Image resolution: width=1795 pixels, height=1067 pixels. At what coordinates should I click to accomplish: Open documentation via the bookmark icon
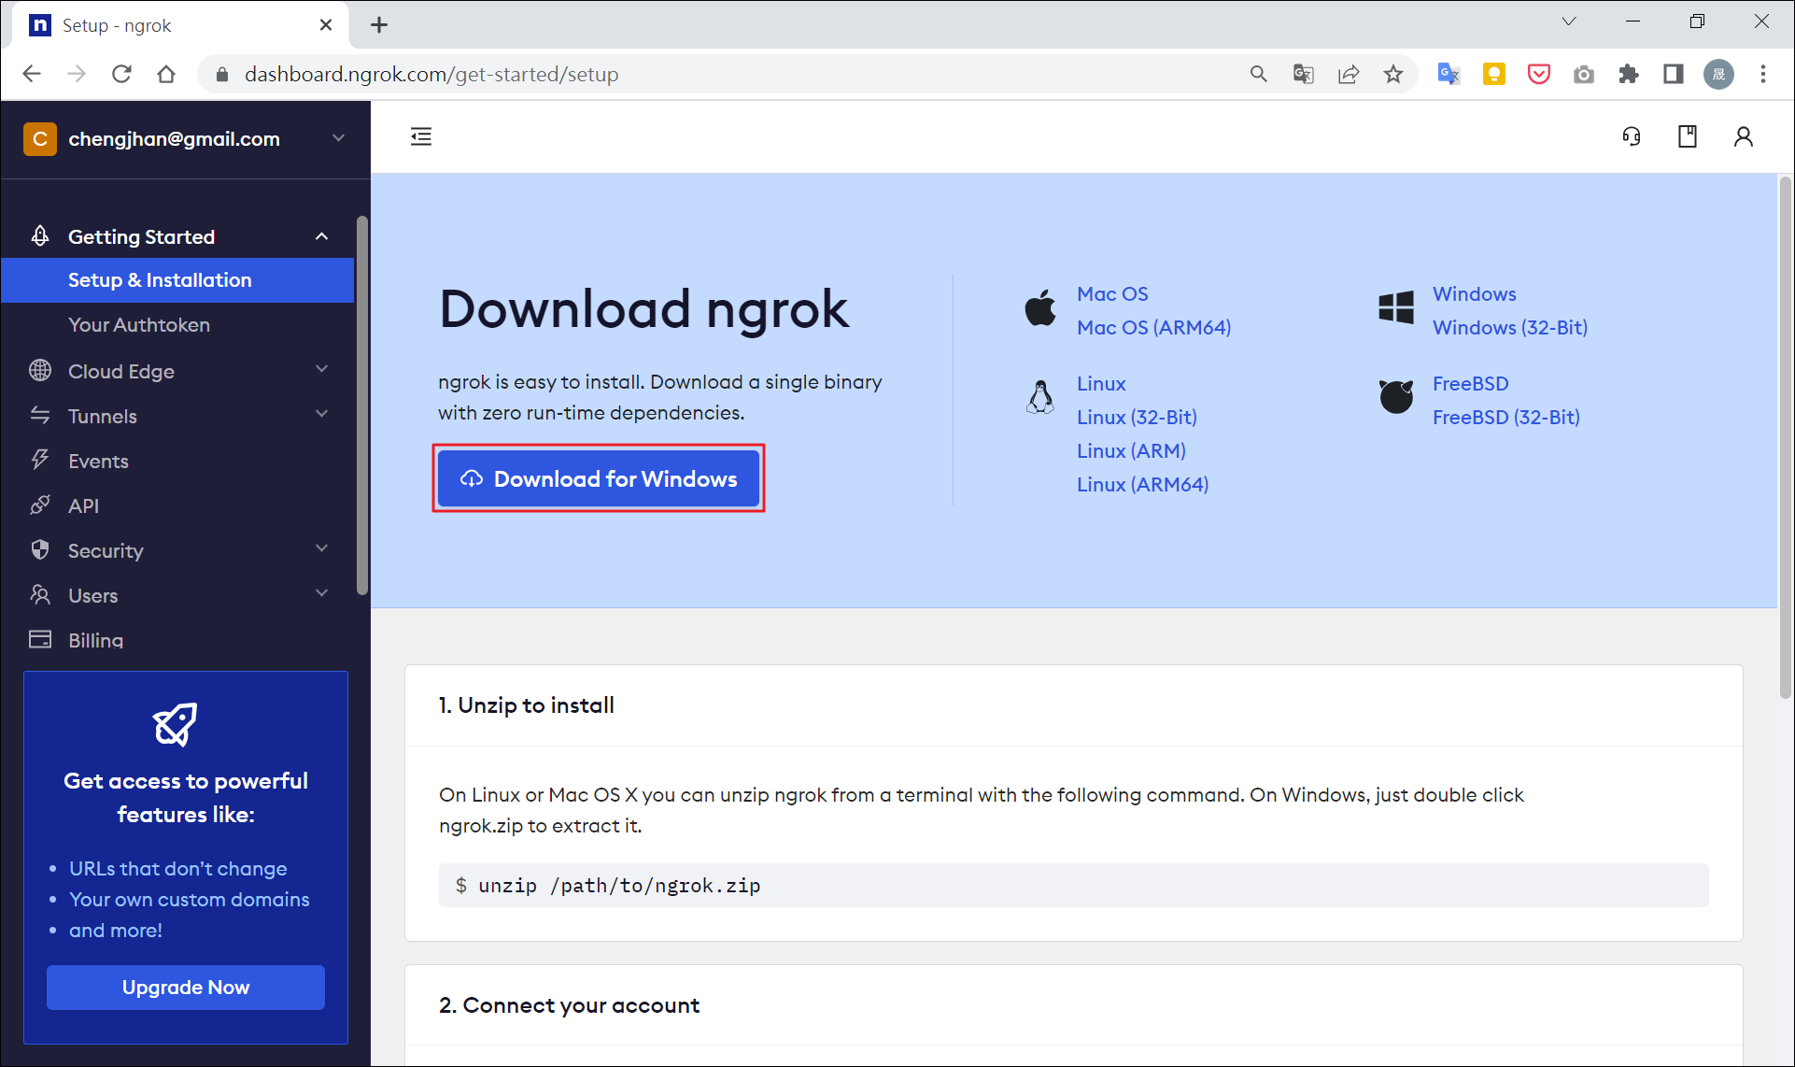pyautogui.click(x=1687, y=136)
